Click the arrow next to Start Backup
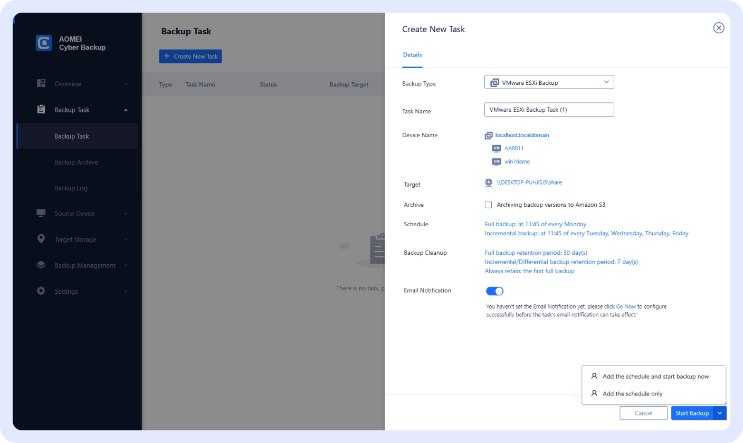The image size is (743, 443). (720, 413)
